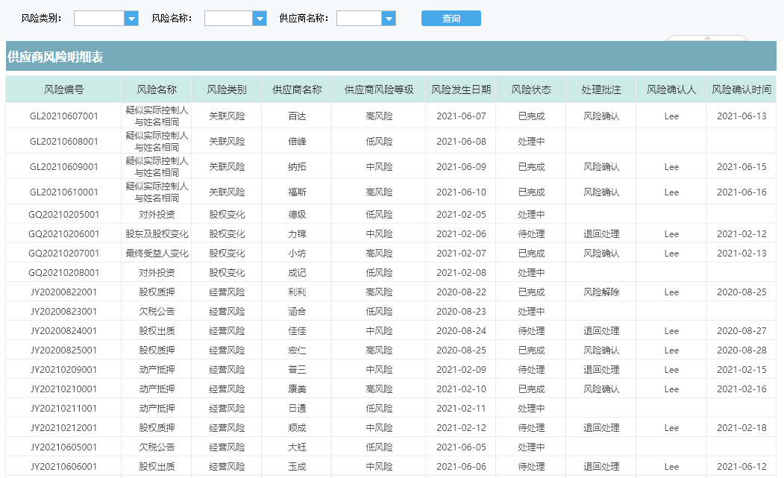Click supplier name 宏仁
Image resolution: width=784 pixels, height=478 pixels.
297,350
